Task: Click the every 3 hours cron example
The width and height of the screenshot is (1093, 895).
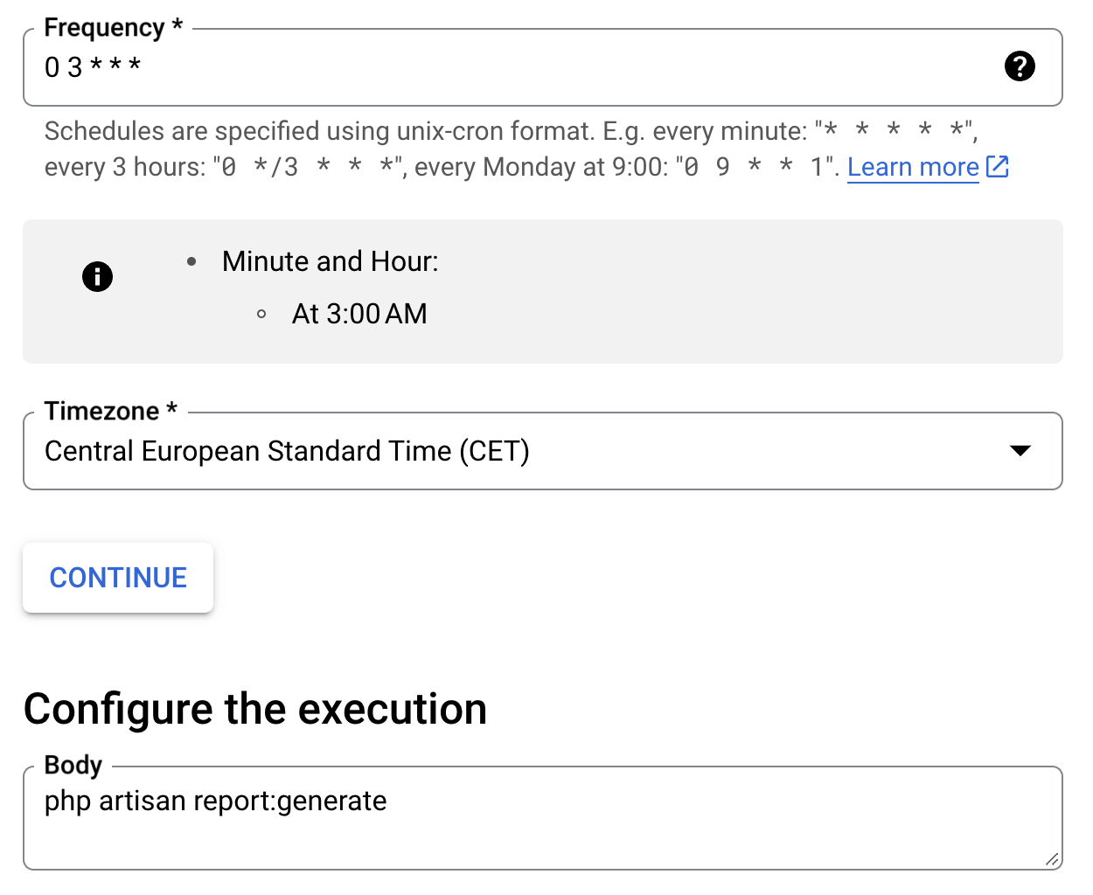Action: point(308,167)
